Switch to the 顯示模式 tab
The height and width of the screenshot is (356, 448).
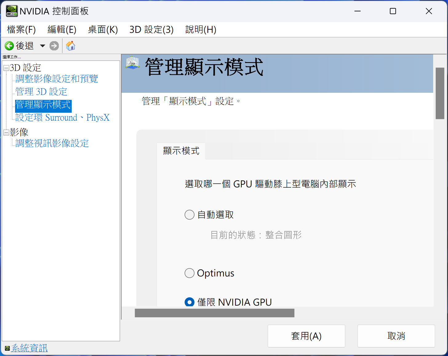click(181, 151)
